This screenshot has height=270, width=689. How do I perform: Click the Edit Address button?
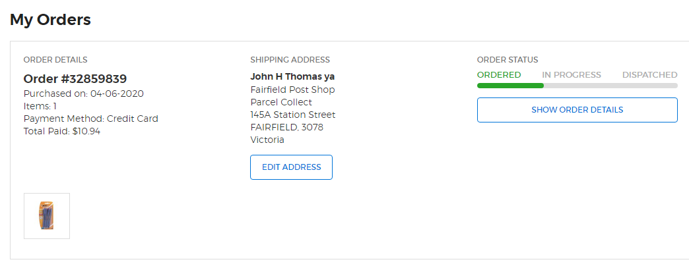click(291, 167)
